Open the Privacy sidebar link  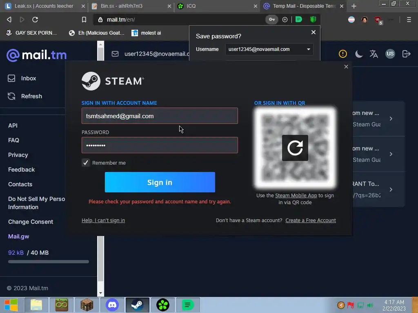tap(18, 155)
